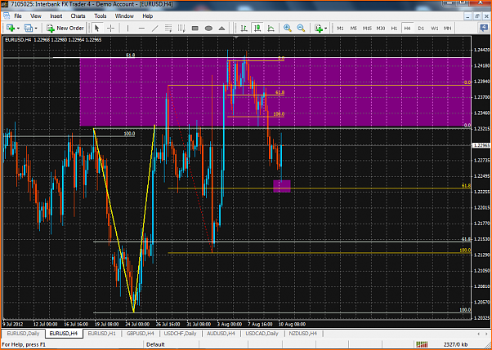Expand the New Chart dropdown arrow
The height and width of the screenshot is (350, 492).
18,29
